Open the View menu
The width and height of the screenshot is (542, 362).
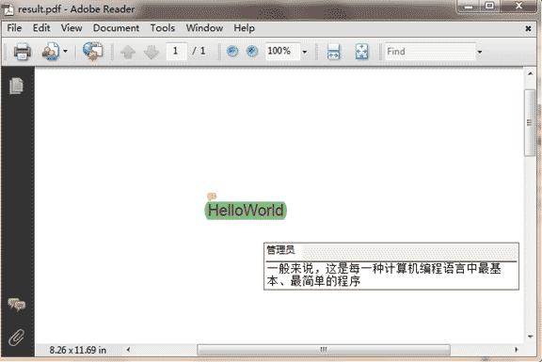[72, 28]
